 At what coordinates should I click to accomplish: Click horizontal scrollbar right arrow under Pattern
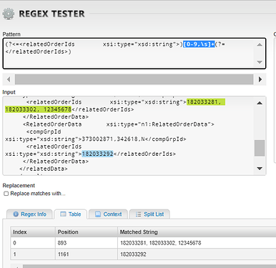(x=260, y=79)
